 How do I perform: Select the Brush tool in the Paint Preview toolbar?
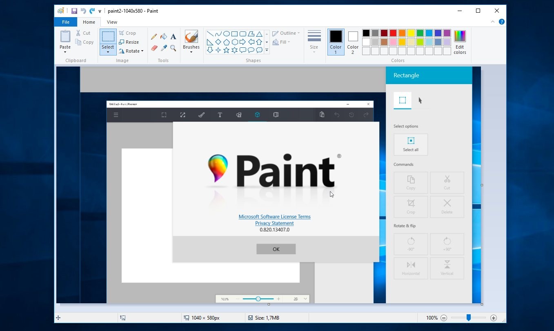201,115
